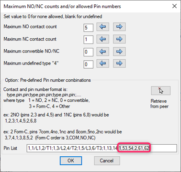Click in the Maximum NC contact count field
This screenshot has width=181, height=172.
[x=89, y=40]
